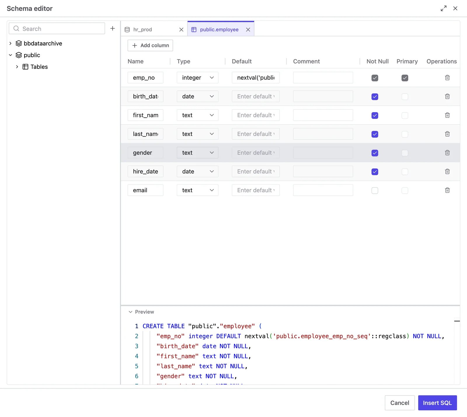Click the public schema layers icon
Viewport: 467px width, 417px height.
pyautogui.click(x=19, y=55)
